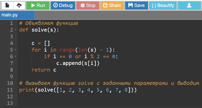Download the code with download icon
Viewport: 202px width, 108px height.
click(189, 5)
